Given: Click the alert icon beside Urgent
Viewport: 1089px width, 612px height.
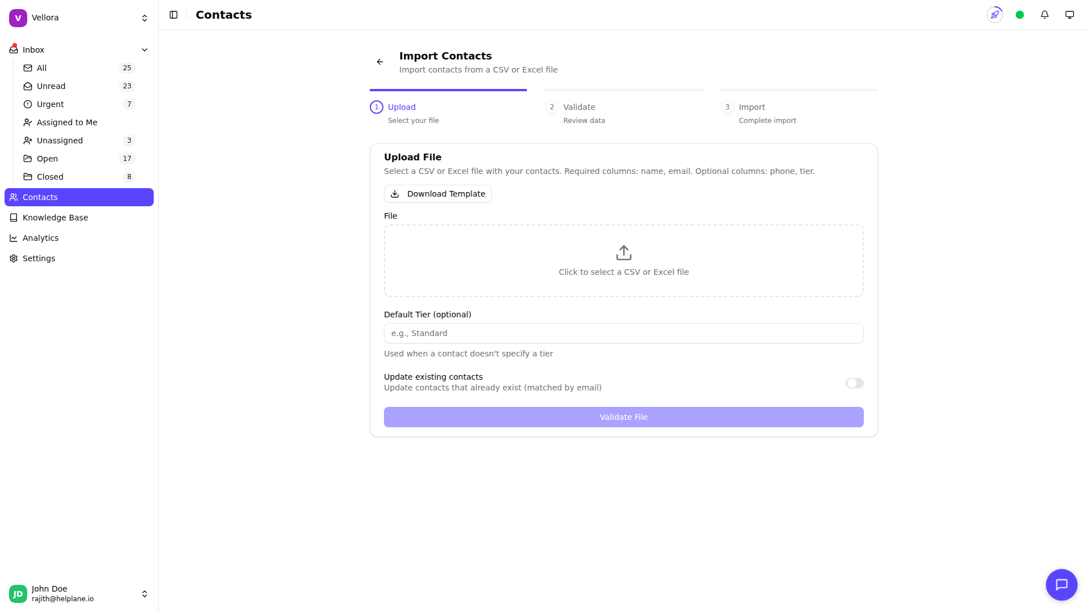Looking at the screenshot, I should (x=28, y=104).
